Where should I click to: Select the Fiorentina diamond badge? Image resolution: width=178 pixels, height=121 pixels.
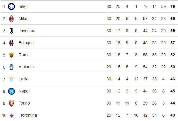(x=11, y=115)
